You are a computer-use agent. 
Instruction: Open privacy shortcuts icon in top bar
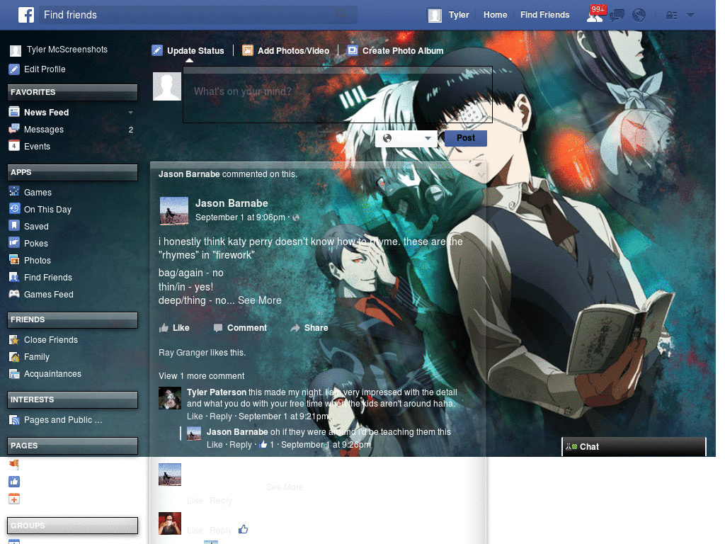click(671, 16)
